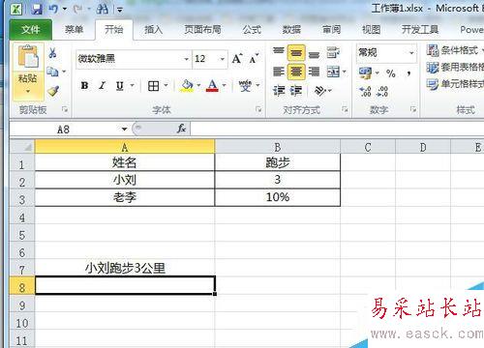Click the Fill Color paint bucket icon

(x=187, y=86)
